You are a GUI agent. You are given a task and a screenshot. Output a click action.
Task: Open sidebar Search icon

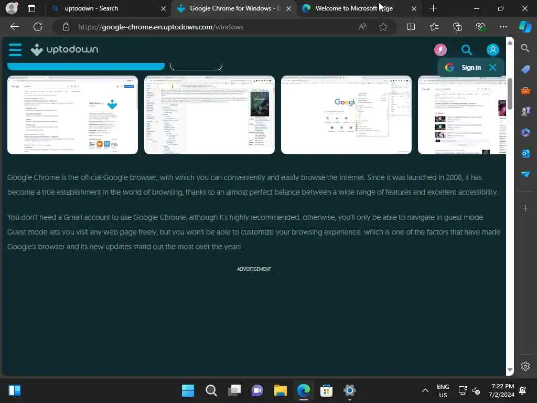point(525,48)
